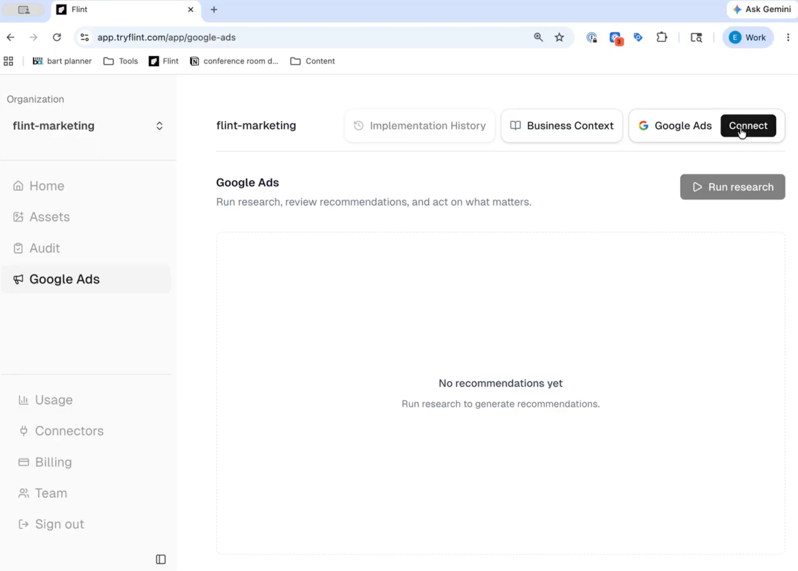798x571 pixels.
Task: Click the password manager extension icon
Action: 591,37
